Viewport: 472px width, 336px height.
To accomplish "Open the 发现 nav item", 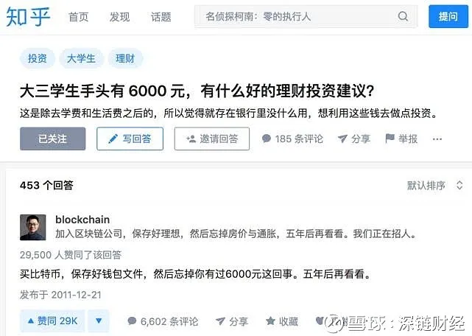I will 119,16.
